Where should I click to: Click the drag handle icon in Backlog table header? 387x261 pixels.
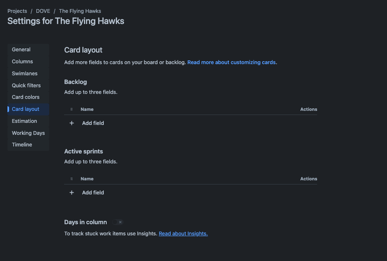pos(72,109)
